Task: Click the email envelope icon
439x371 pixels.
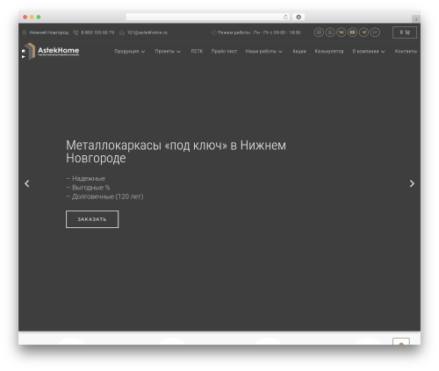Action: coord(122,32)
